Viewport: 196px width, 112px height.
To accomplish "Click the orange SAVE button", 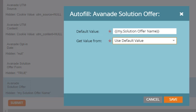I will point(173,100).
